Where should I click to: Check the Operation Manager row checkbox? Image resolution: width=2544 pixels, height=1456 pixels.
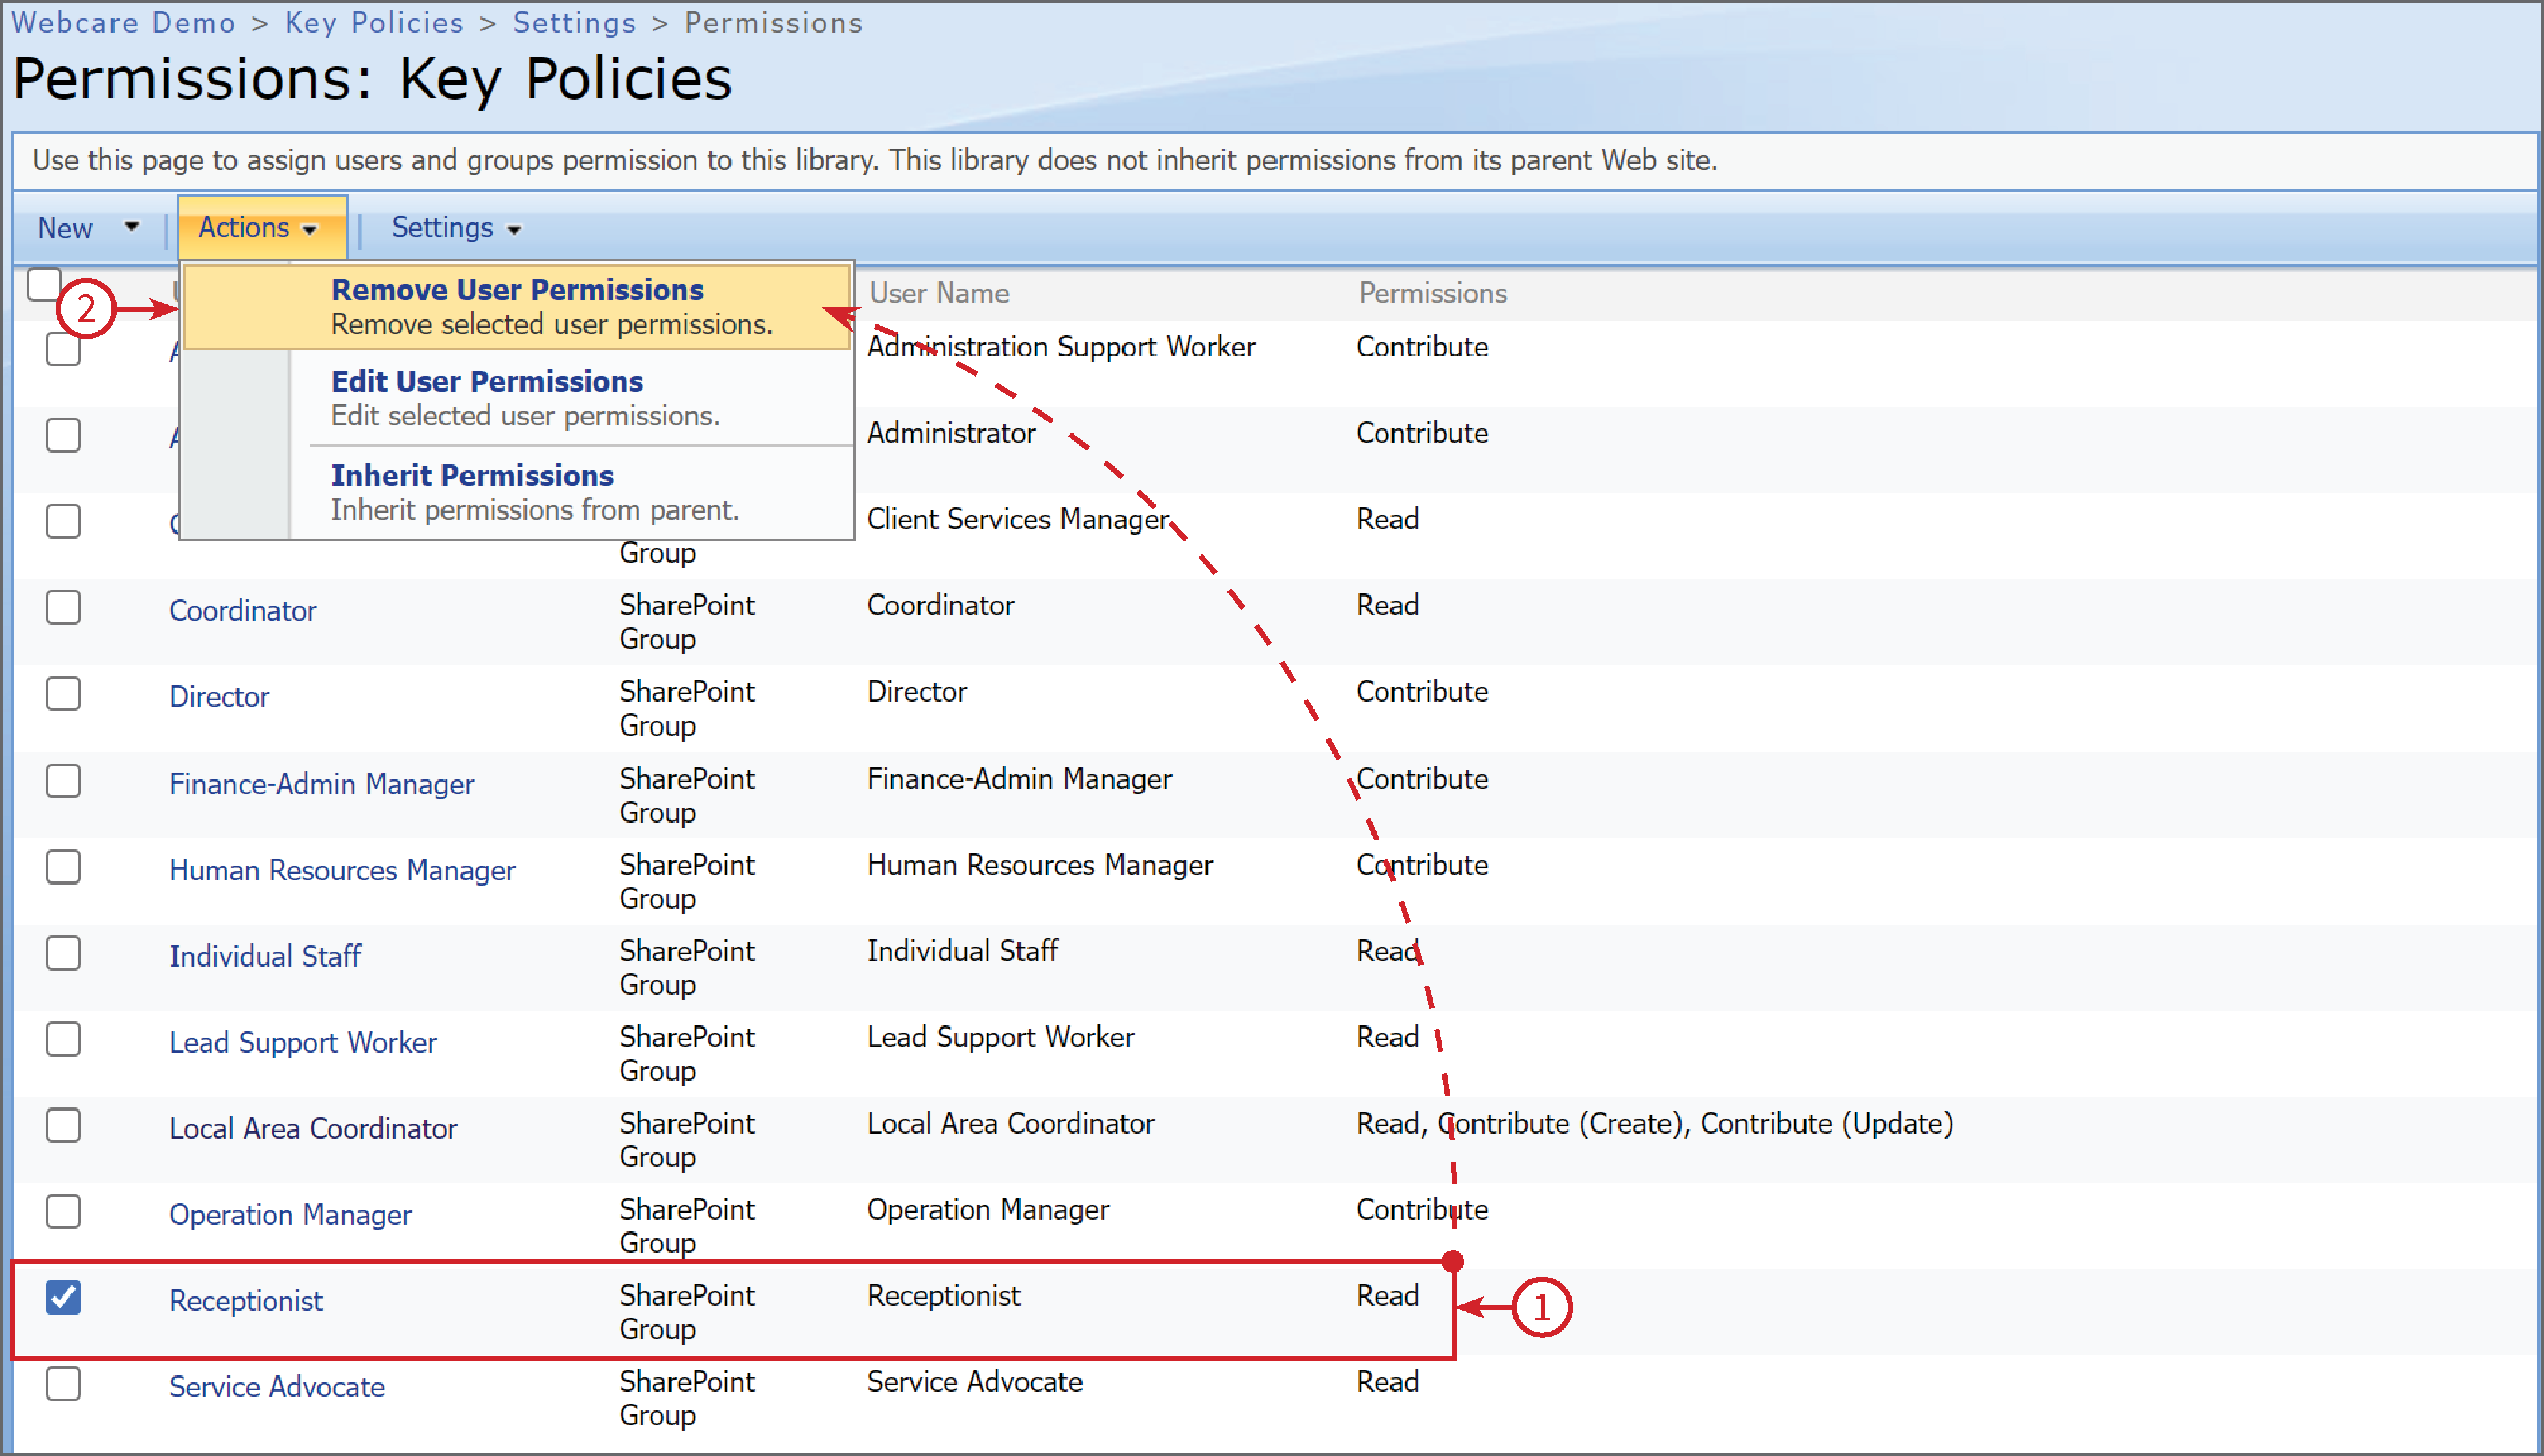click(63, 1211)
